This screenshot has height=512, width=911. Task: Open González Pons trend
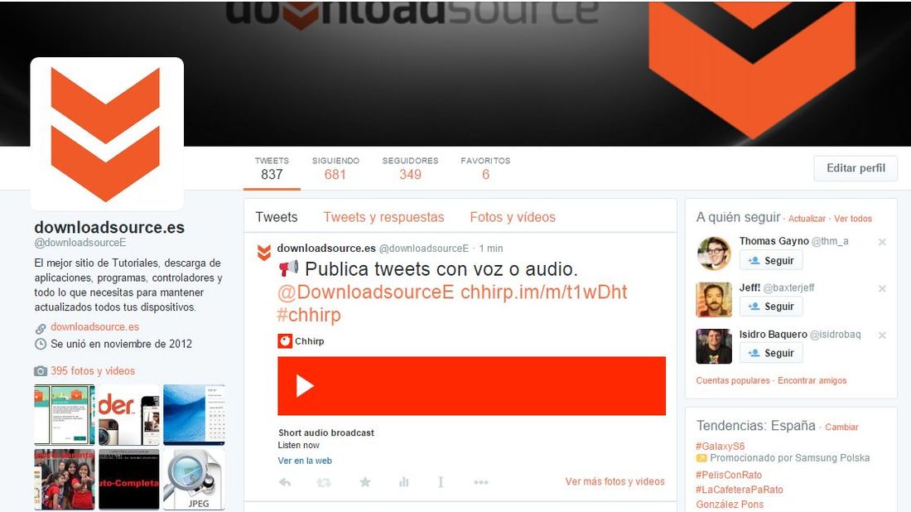730,505
